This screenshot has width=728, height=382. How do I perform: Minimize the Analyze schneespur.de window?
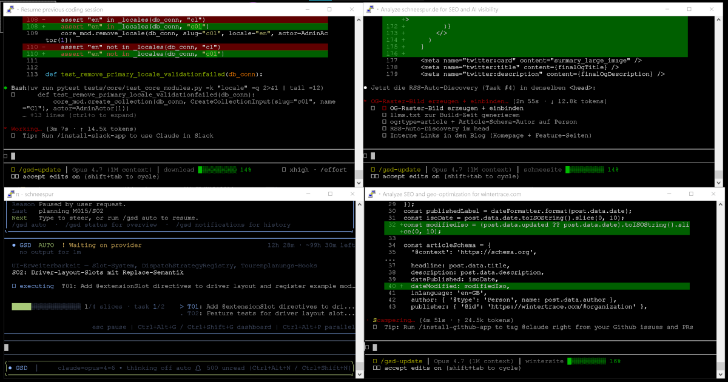point(667,10)
